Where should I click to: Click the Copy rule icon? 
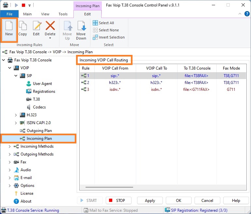click(23, 26)
